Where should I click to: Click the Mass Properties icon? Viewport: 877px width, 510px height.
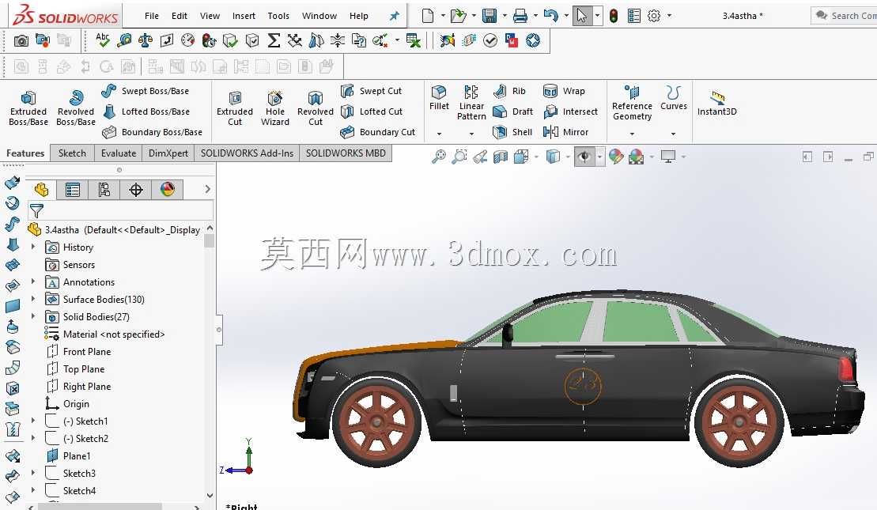pyautogui.click(x=146, y=40)
